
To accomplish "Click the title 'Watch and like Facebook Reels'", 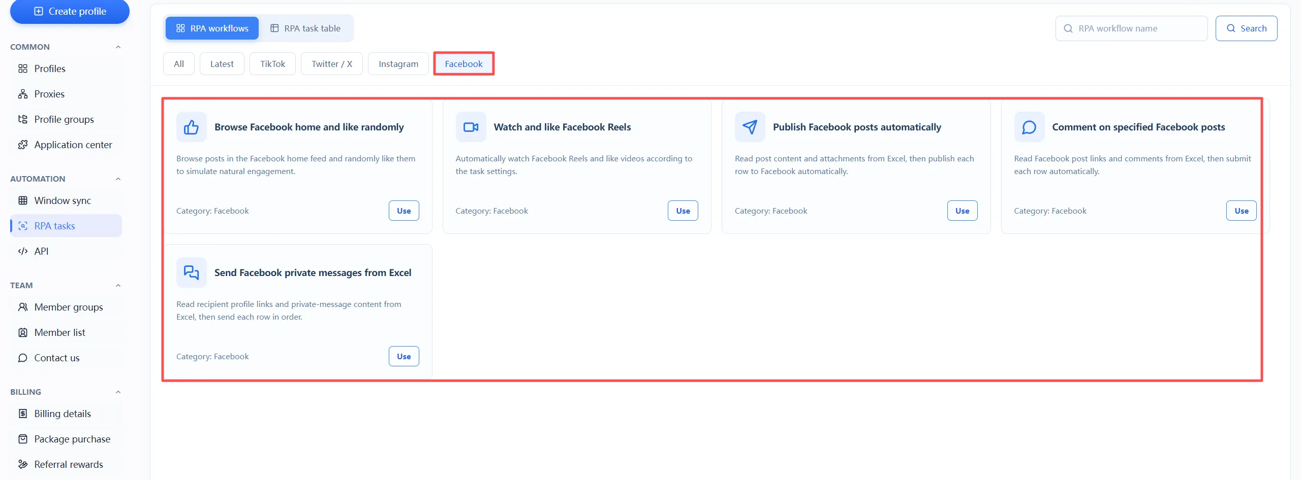I will point(562,127).
